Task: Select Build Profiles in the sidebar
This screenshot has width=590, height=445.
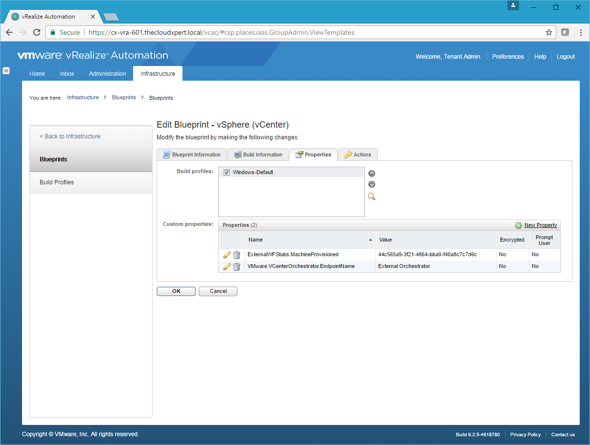Action: [x=57, y=182]
